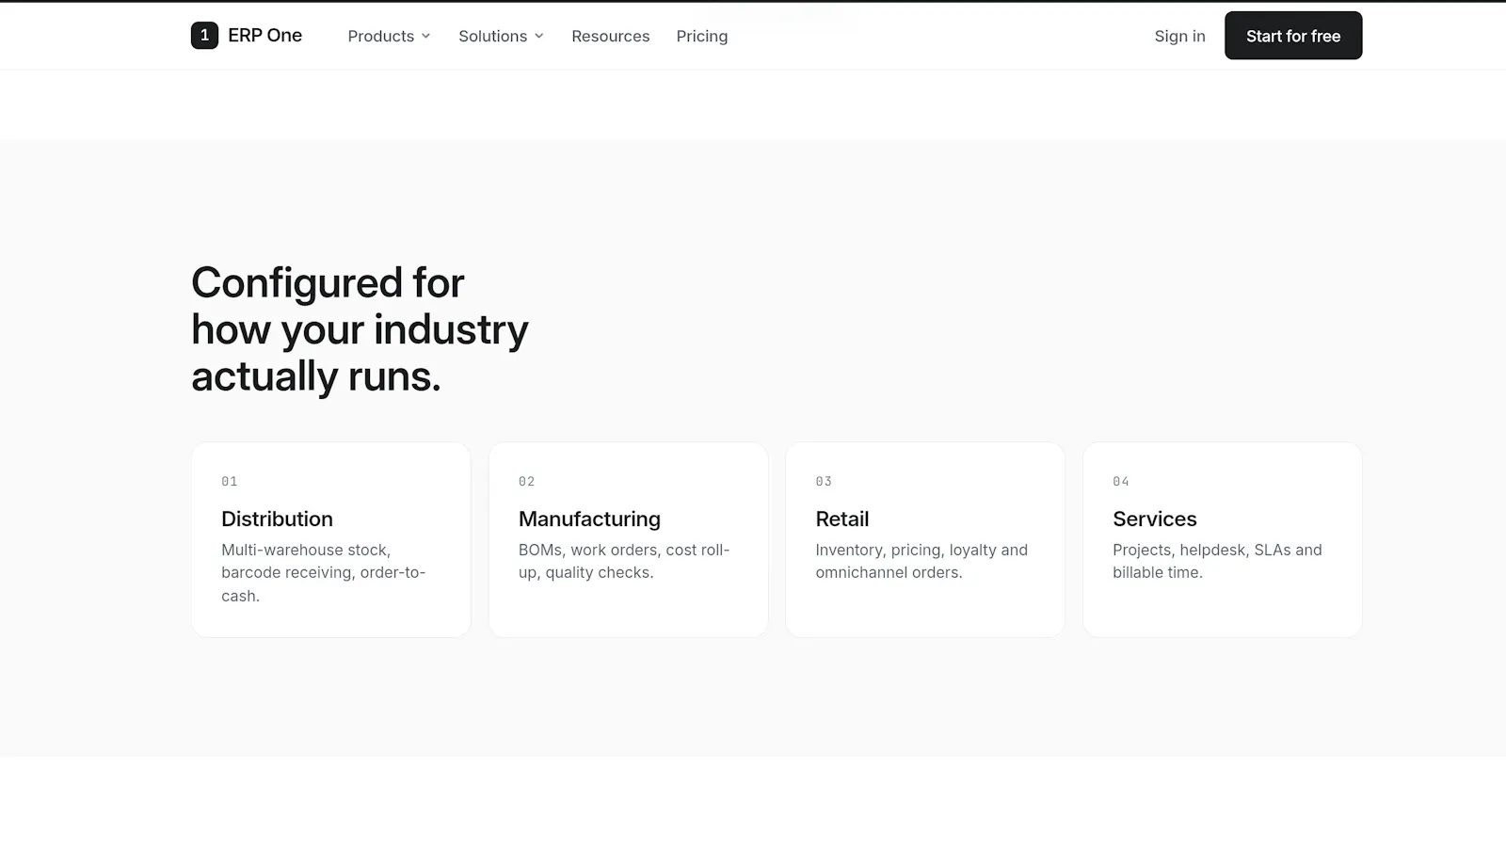Open the Products menu
Viewport: 1506px width, 847px height.
tap(389, 36)
